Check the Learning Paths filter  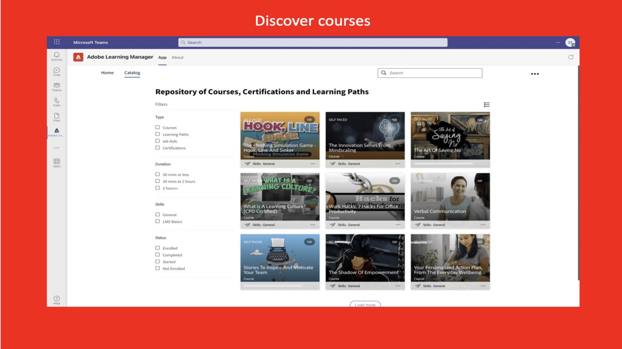tap(158, 134)
